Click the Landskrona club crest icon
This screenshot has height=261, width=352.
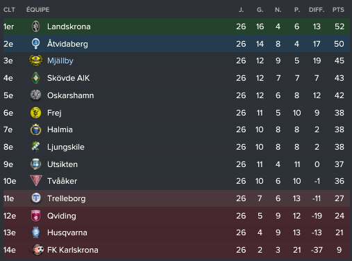pyautogui.click(x=35, y=26)
